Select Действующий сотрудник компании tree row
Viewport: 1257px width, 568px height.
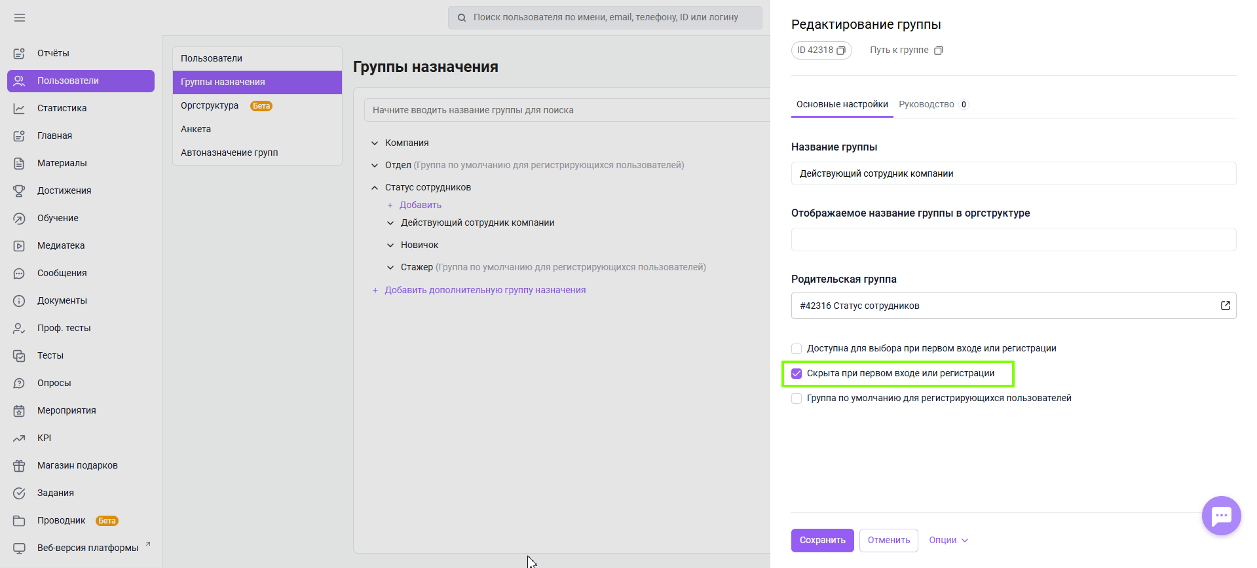tap(478, 223)
